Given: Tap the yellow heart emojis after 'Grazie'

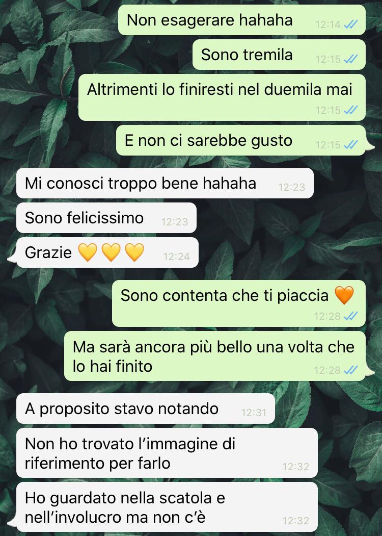Looking at the screenshot, I should point(111,252).
